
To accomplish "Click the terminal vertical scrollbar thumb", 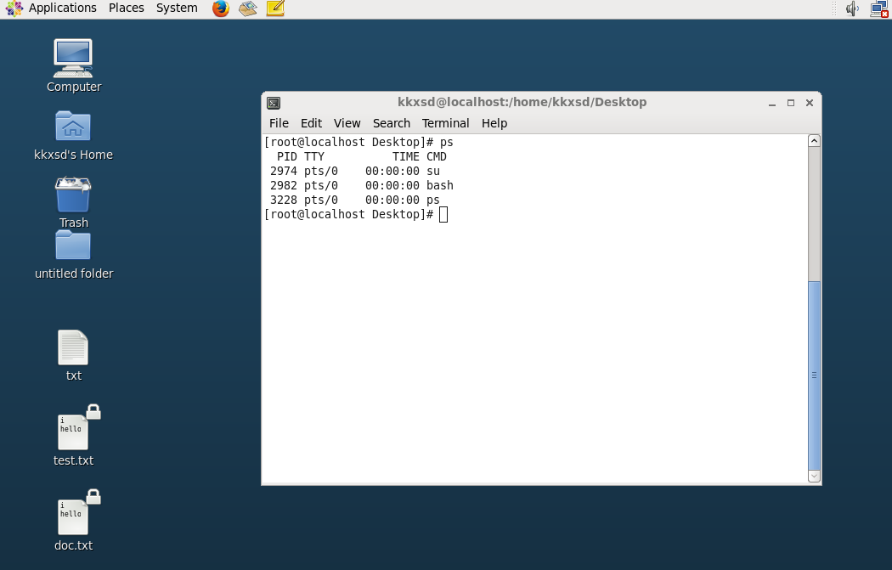I will (x=814, y=375).
